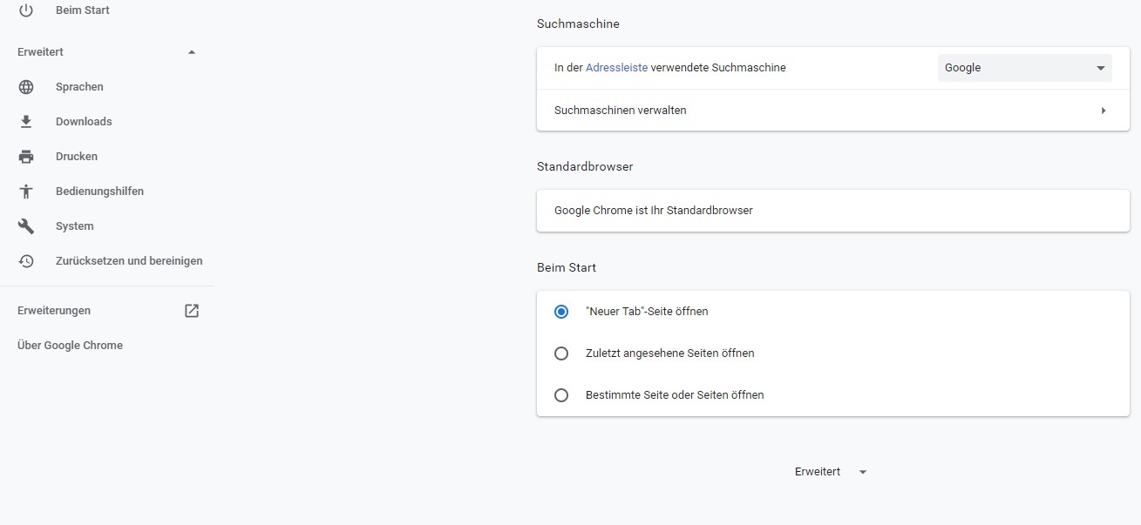1141x525 pixels.
Task: Select "Neuer Tab"-Seite öffnen radio button
Action: coord(561,312)
